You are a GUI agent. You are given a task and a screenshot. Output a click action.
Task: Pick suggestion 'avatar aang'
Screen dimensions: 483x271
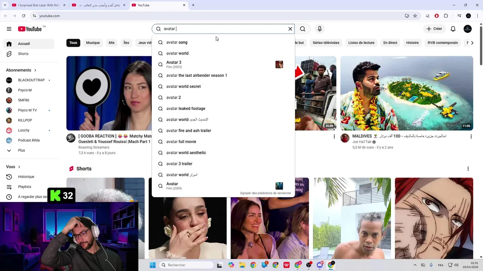click(223, 42)
